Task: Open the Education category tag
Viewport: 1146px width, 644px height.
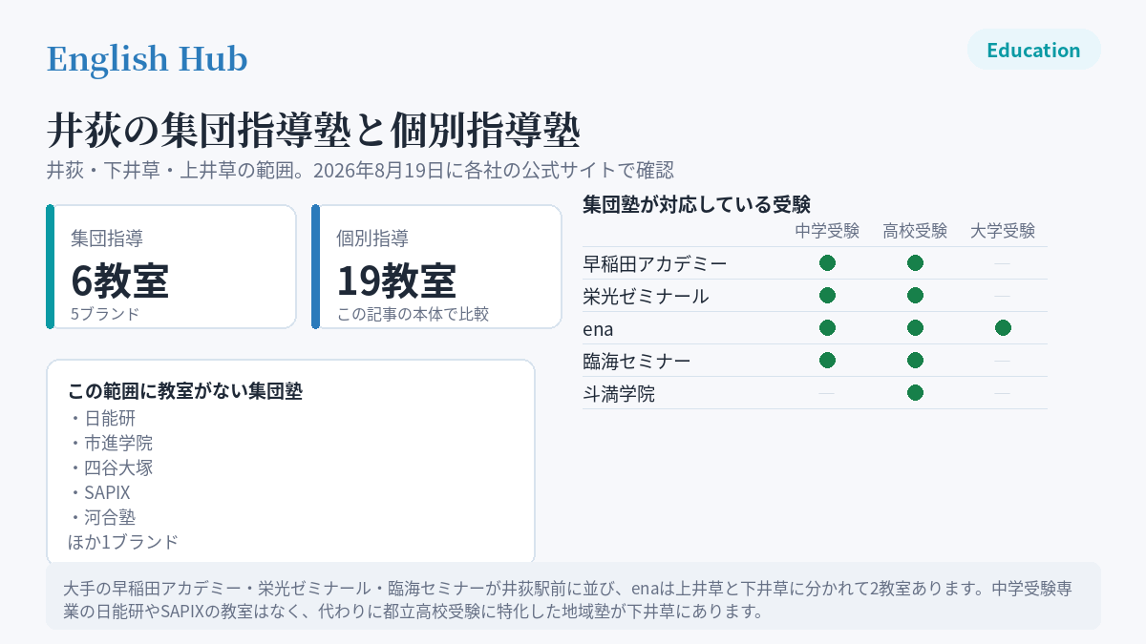Action: point(1034,50)
